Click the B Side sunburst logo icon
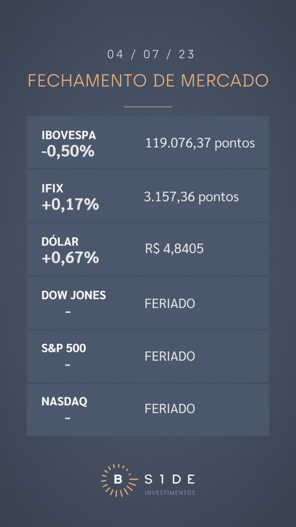This screenshot has height=527, width=296. [x=119, y=480]
